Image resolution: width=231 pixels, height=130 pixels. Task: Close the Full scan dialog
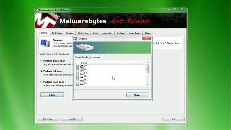coord(147,38)
